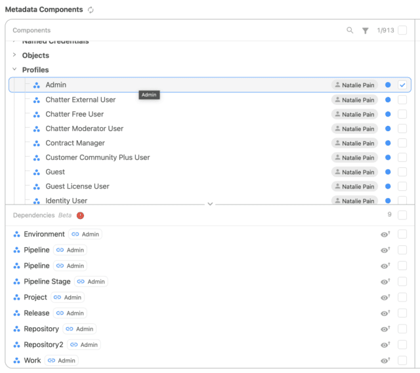Click the Components panel header label

(x=31, y=30)
